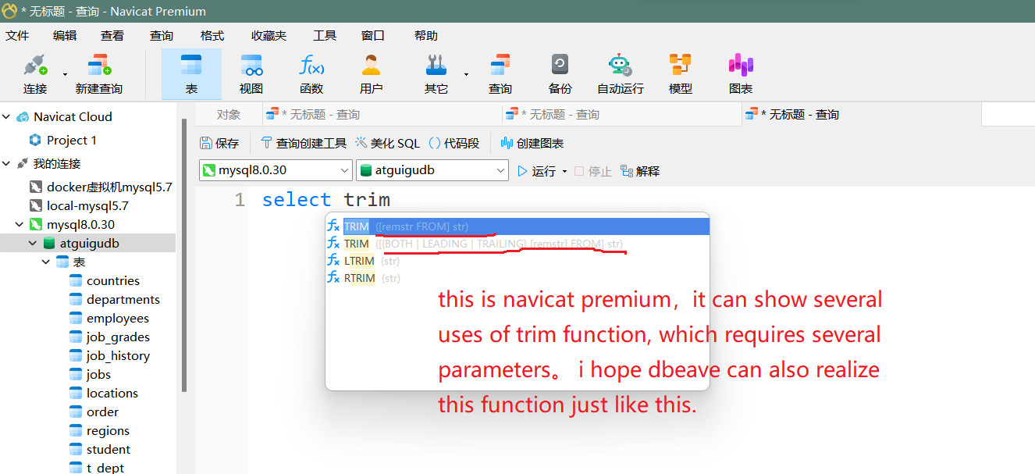Viewport: 1035px width, 474px height.
Task: Switch to the 对象 tab
Action: 228,114
